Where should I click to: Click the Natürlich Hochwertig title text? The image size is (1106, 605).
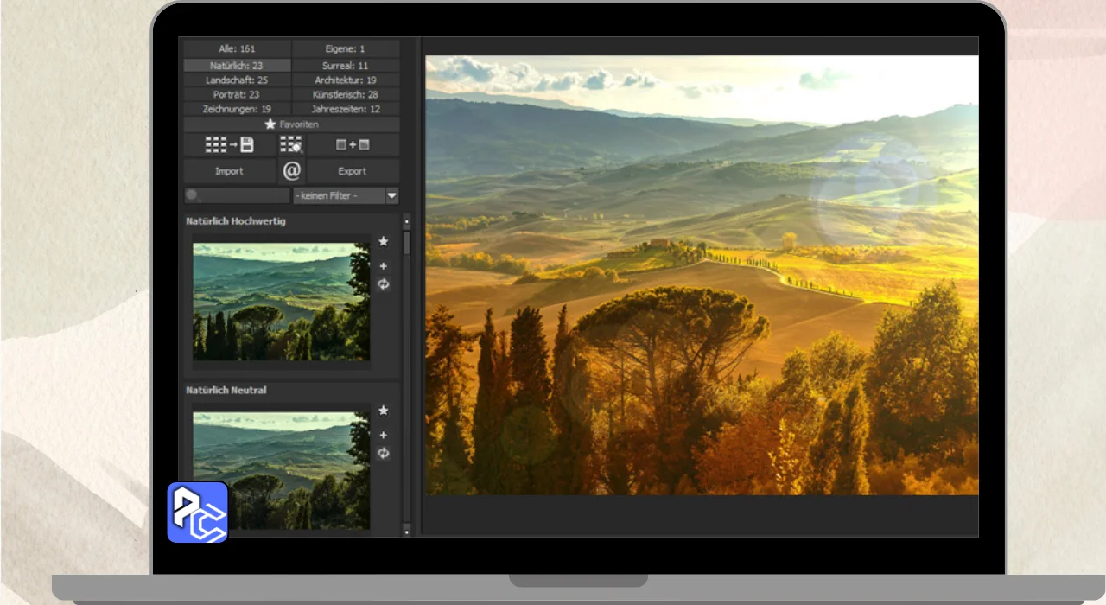pos(236,221)
